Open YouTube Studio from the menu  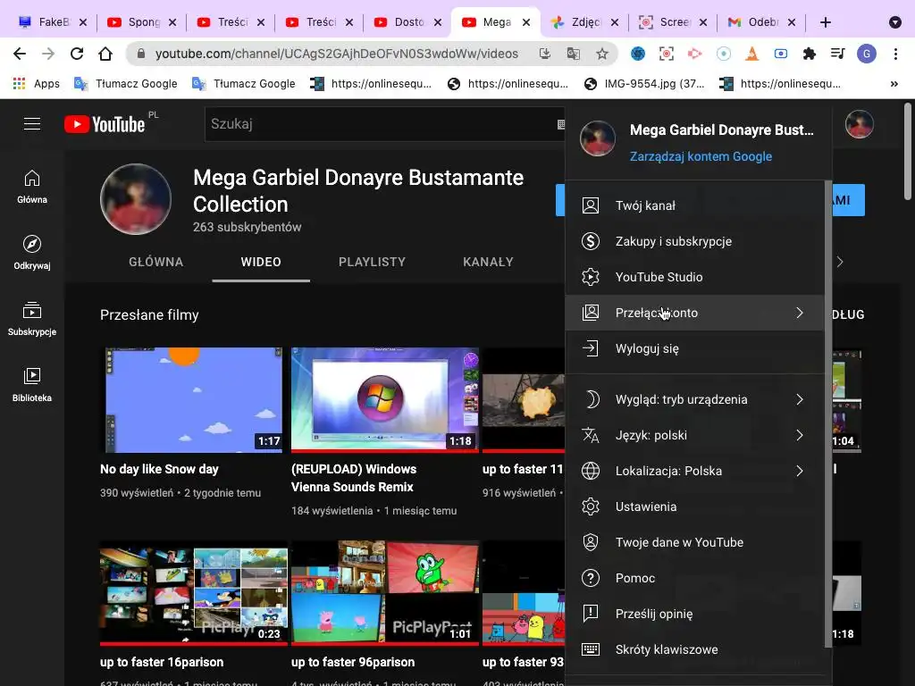pyautogui.click(x=694, y=277)
